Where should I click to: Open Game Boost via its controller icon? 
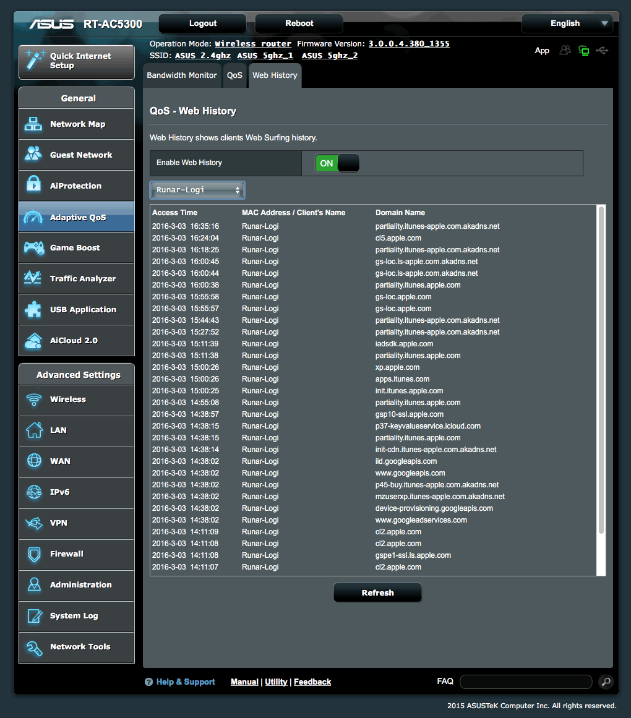coord(35,247)
